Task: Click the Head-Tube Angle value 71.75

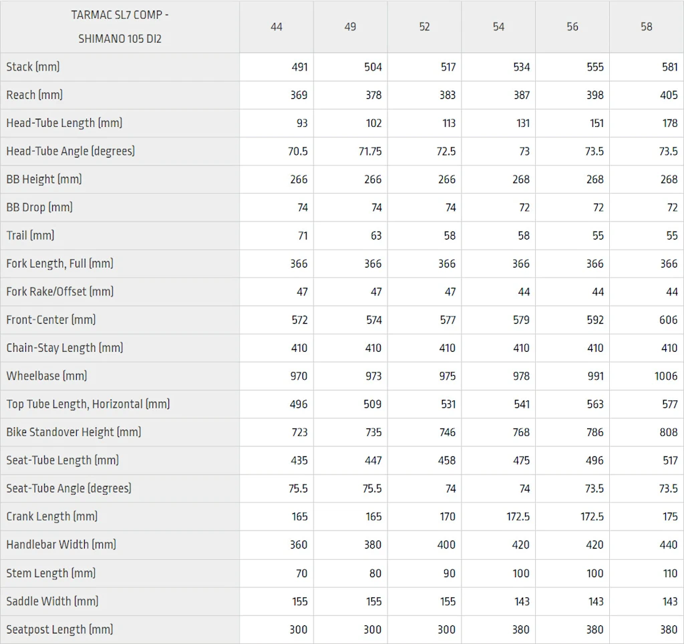Action: 370,151
